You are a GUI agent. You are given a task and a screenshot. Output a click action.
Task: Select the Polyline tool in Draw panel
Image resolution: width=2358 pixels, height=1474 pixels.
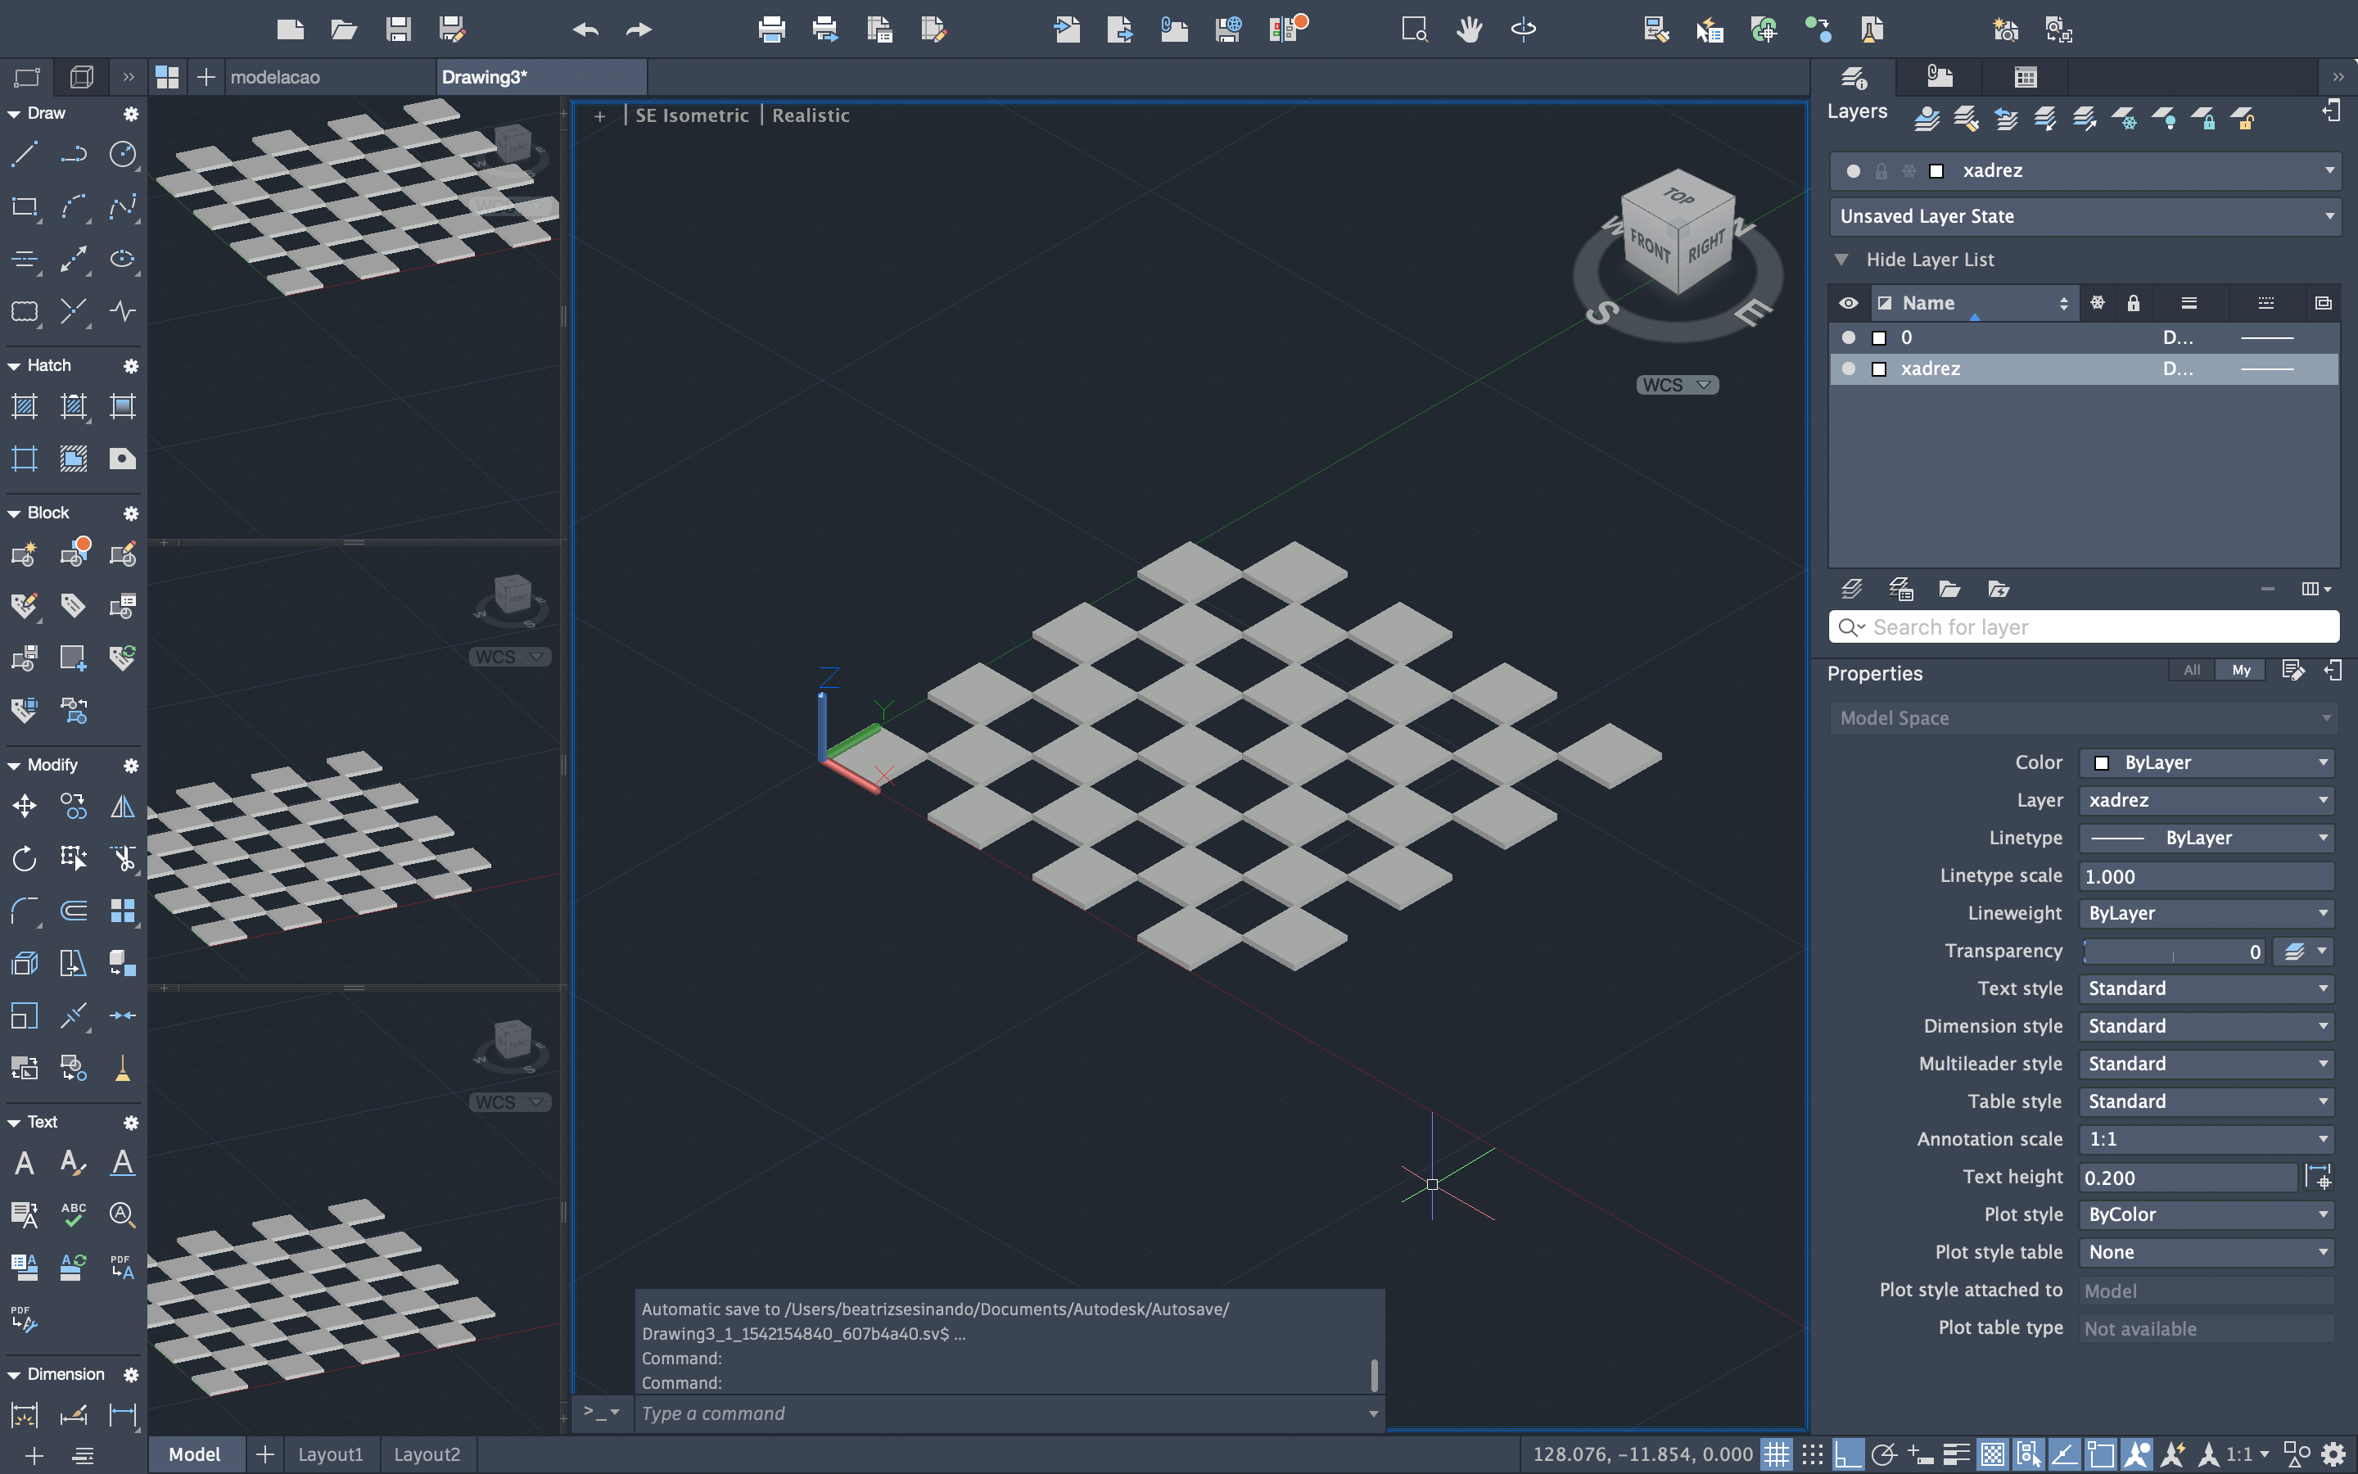(73, 154)
